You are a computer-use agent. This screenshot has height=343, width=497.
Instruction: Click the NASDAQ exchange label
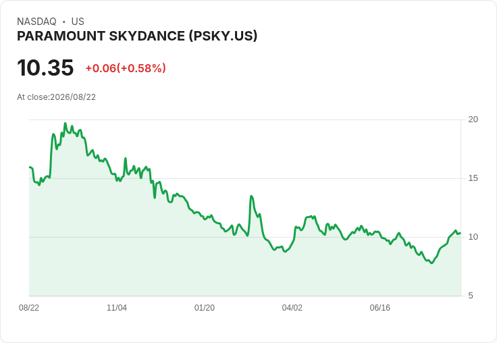pyautogui.click(x=36, y=22)
